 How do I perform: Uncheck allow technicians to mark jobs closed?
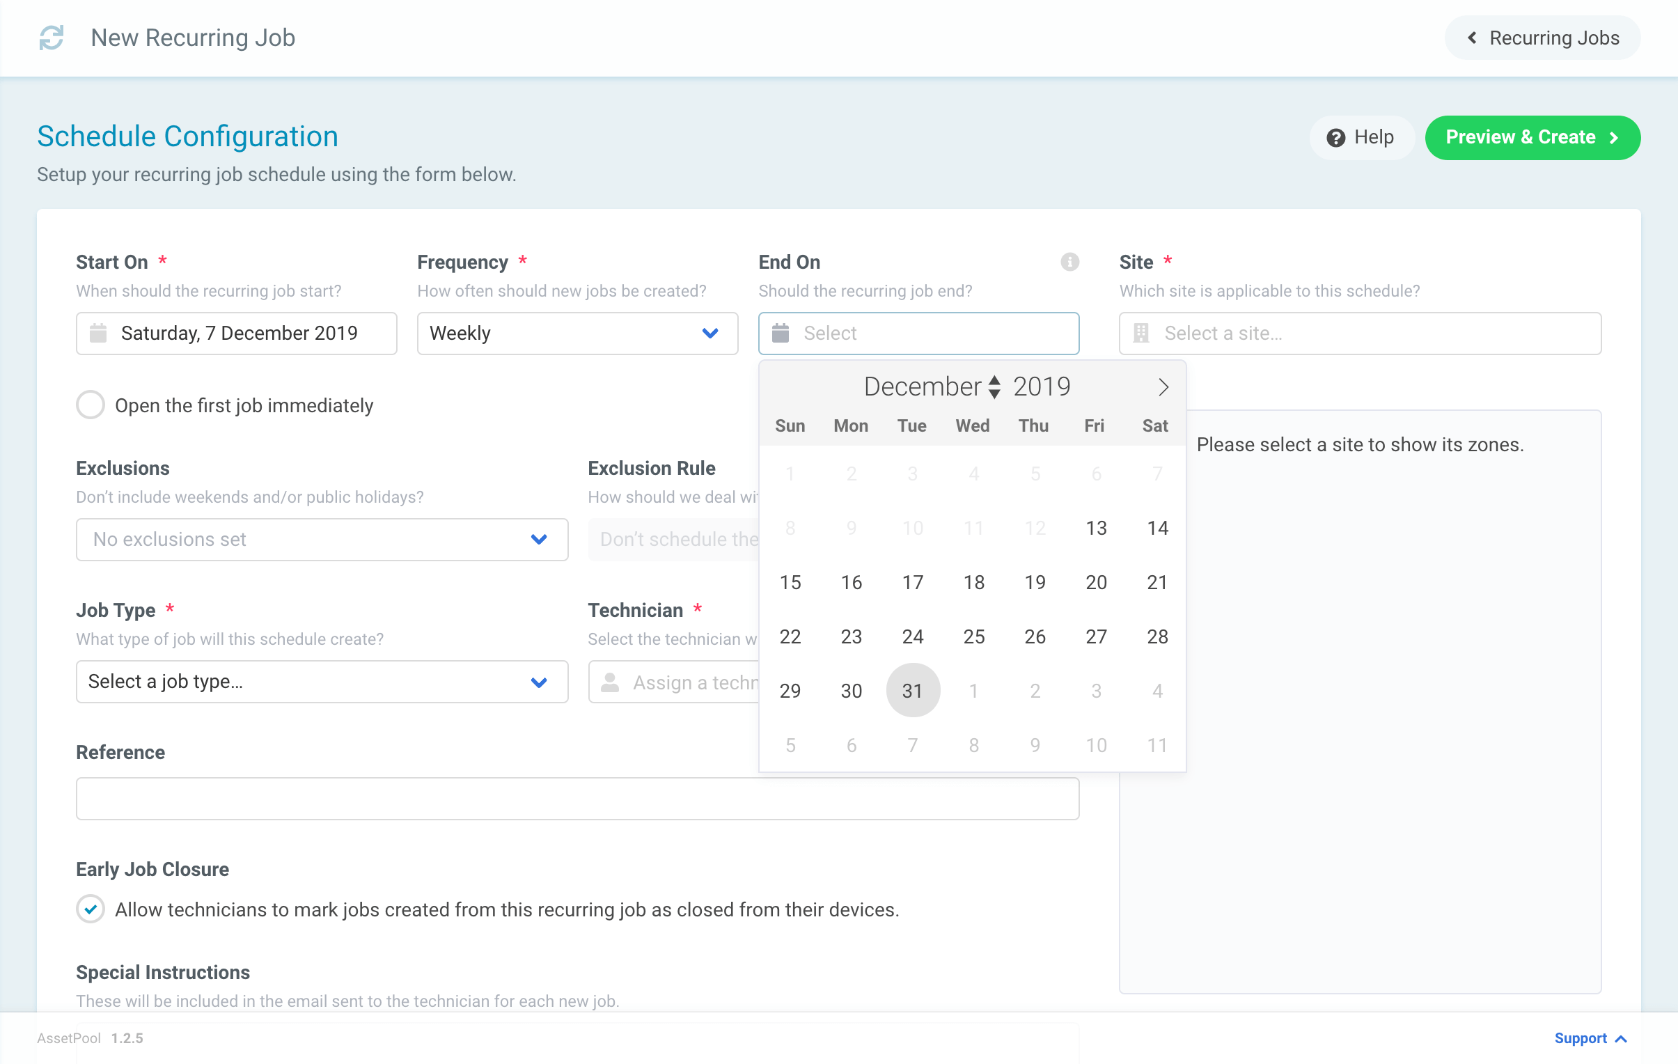tap(90, 909)
